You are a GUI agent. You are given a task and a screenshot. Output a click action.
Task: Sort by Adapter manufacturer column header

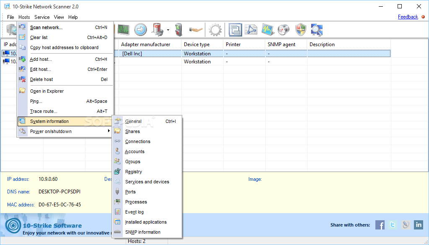point(150,44)
